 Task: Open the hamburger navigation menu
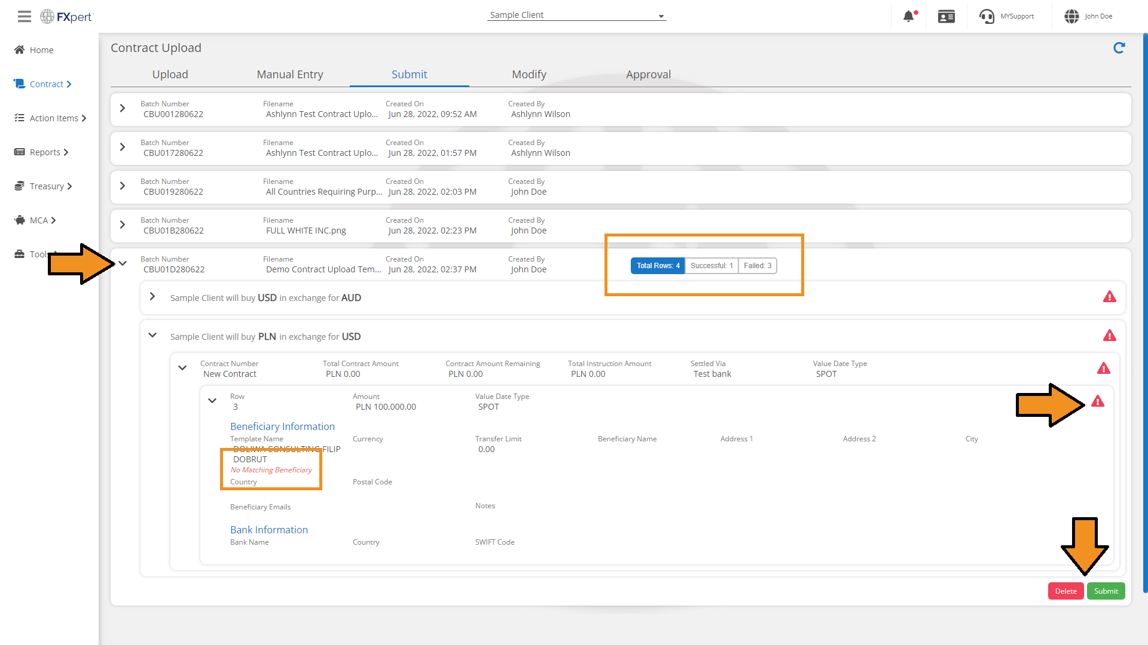click(x=24, y=16)
